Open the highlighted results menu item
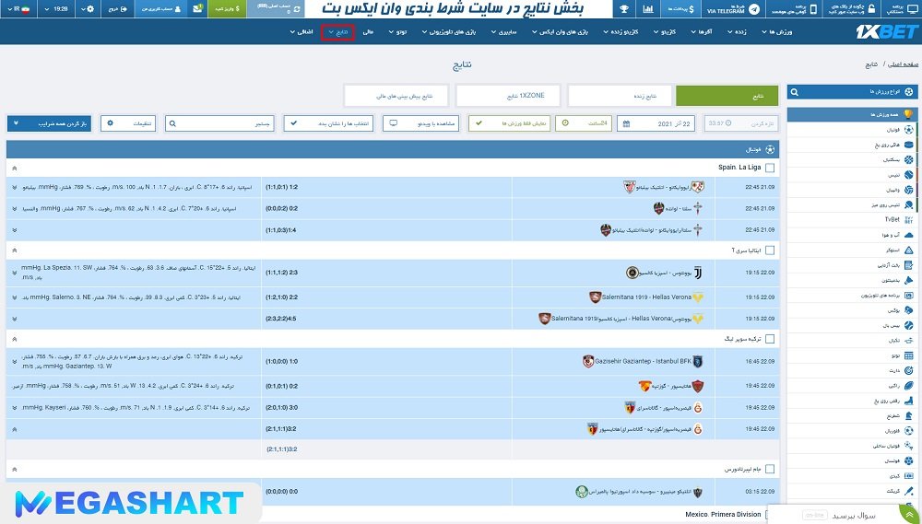The height and width of the screenshot is (524, 922). (337, 32)
